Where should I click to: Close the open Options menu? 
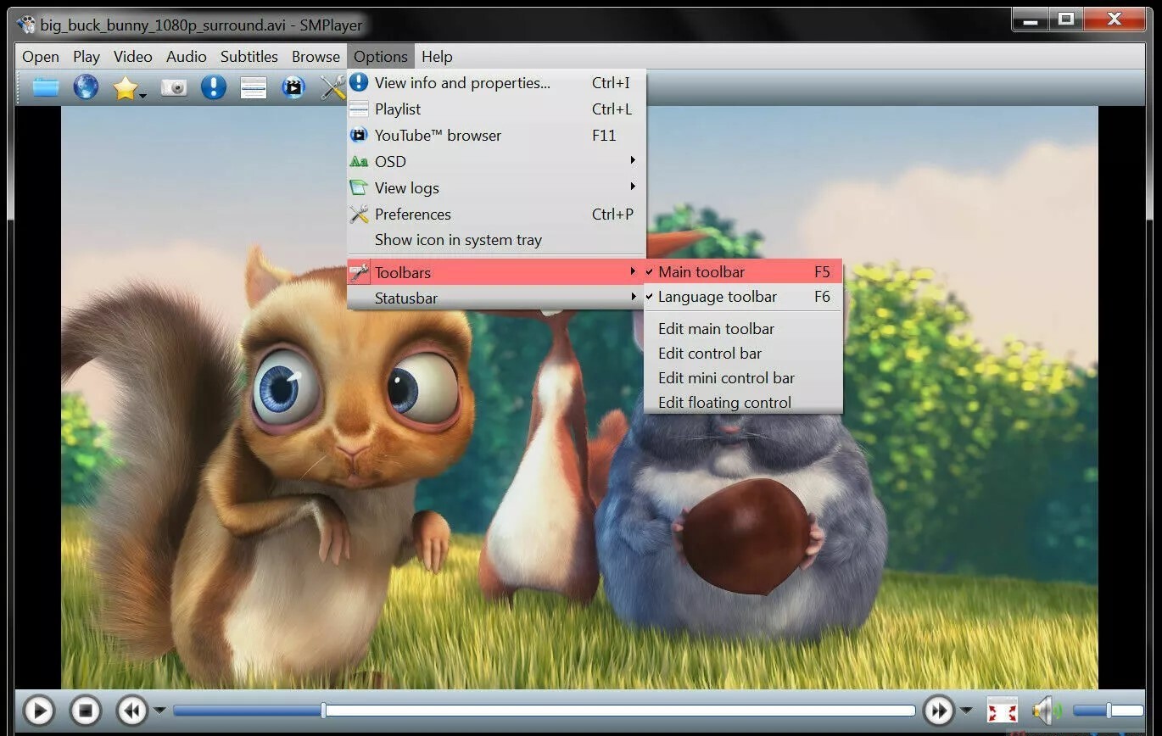[x=381, y=57]
